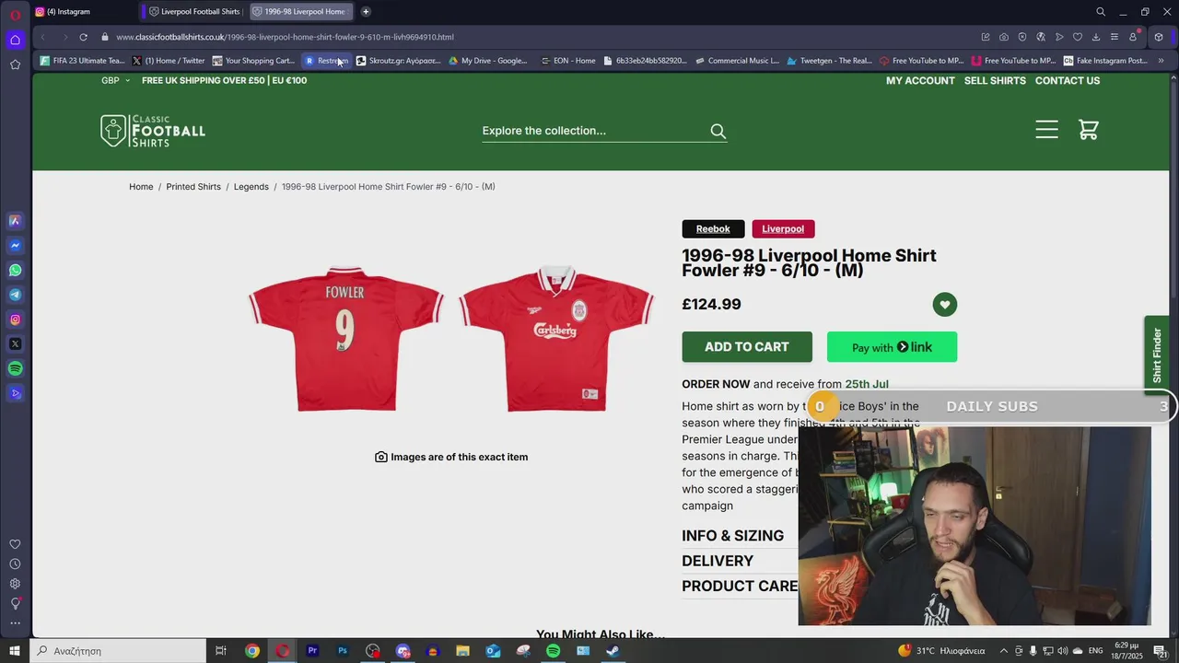
Task: Add shirt to wishlist with heart icon
Action: (x=944, y=305)
